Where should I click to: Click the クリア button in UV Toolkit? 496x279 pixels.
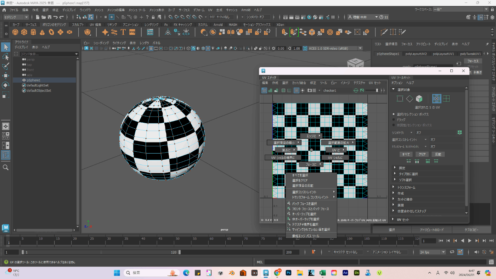click(422, 154)
